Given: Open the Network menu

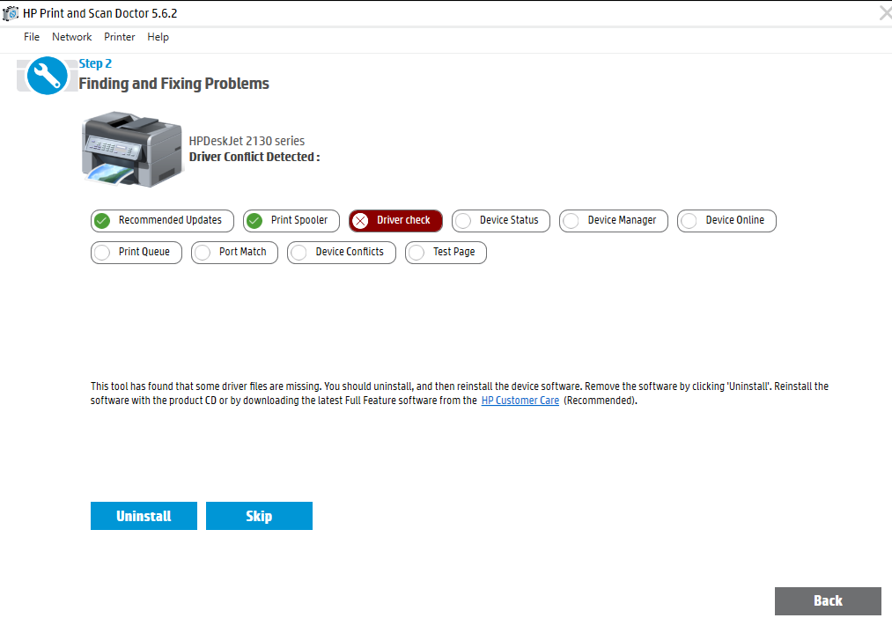Looking at the screenshot, I should (71, 37).
